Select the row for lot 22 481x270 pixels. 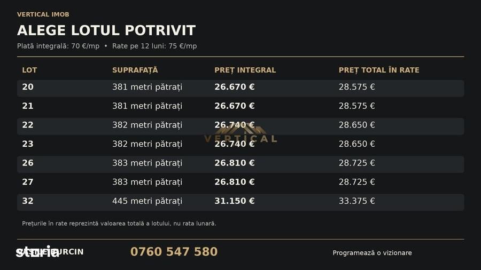(241, 126)
